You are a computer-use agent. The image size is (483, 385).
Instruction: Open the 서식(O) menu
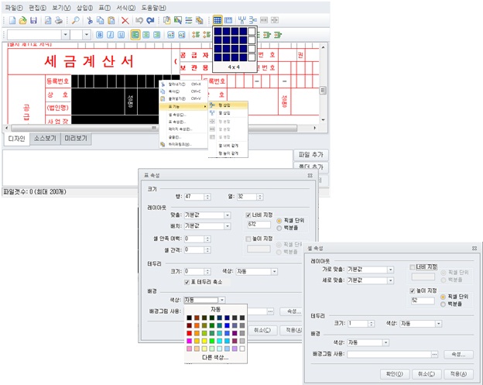[x=126, y=8]
